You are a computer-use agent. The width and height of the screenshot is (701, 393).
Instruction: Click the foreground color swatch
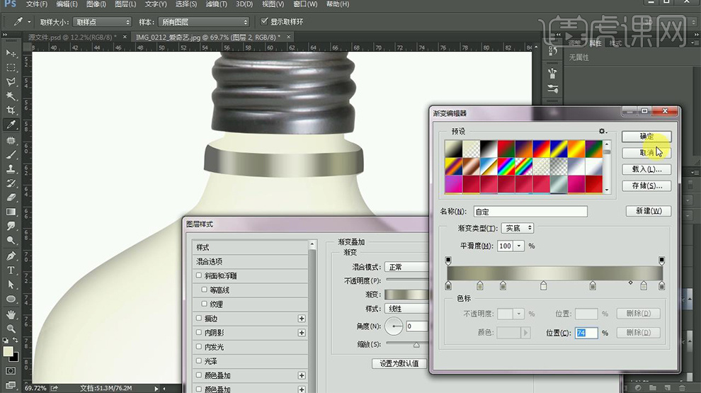pyautogui.click(x=8, y=352)
